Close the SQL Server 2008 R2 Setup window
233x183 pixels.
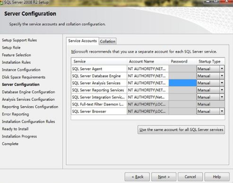(x=226, y=1)
